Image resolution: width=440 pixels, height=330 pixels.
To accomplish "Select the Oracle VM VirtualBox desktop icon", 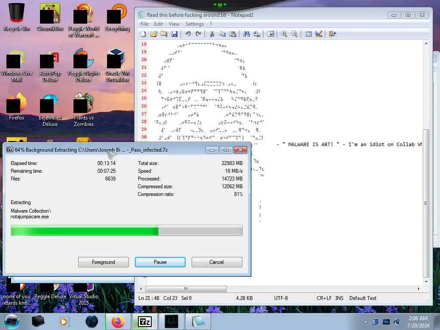I will click(x=117, y=64).
